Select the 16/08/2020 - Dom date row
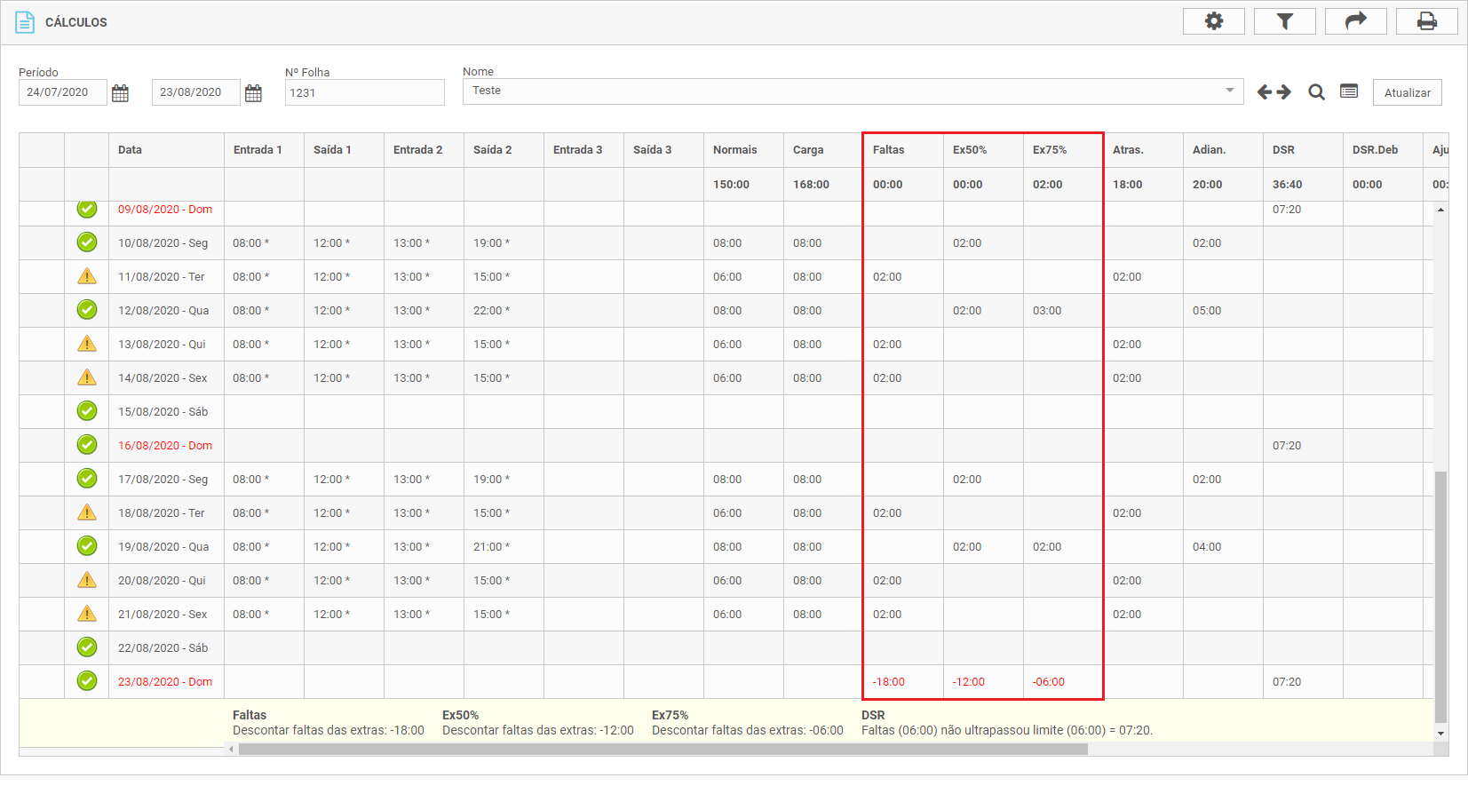Image resolution: width=1468 pixels, height=786 pixels. pos(165,446)
